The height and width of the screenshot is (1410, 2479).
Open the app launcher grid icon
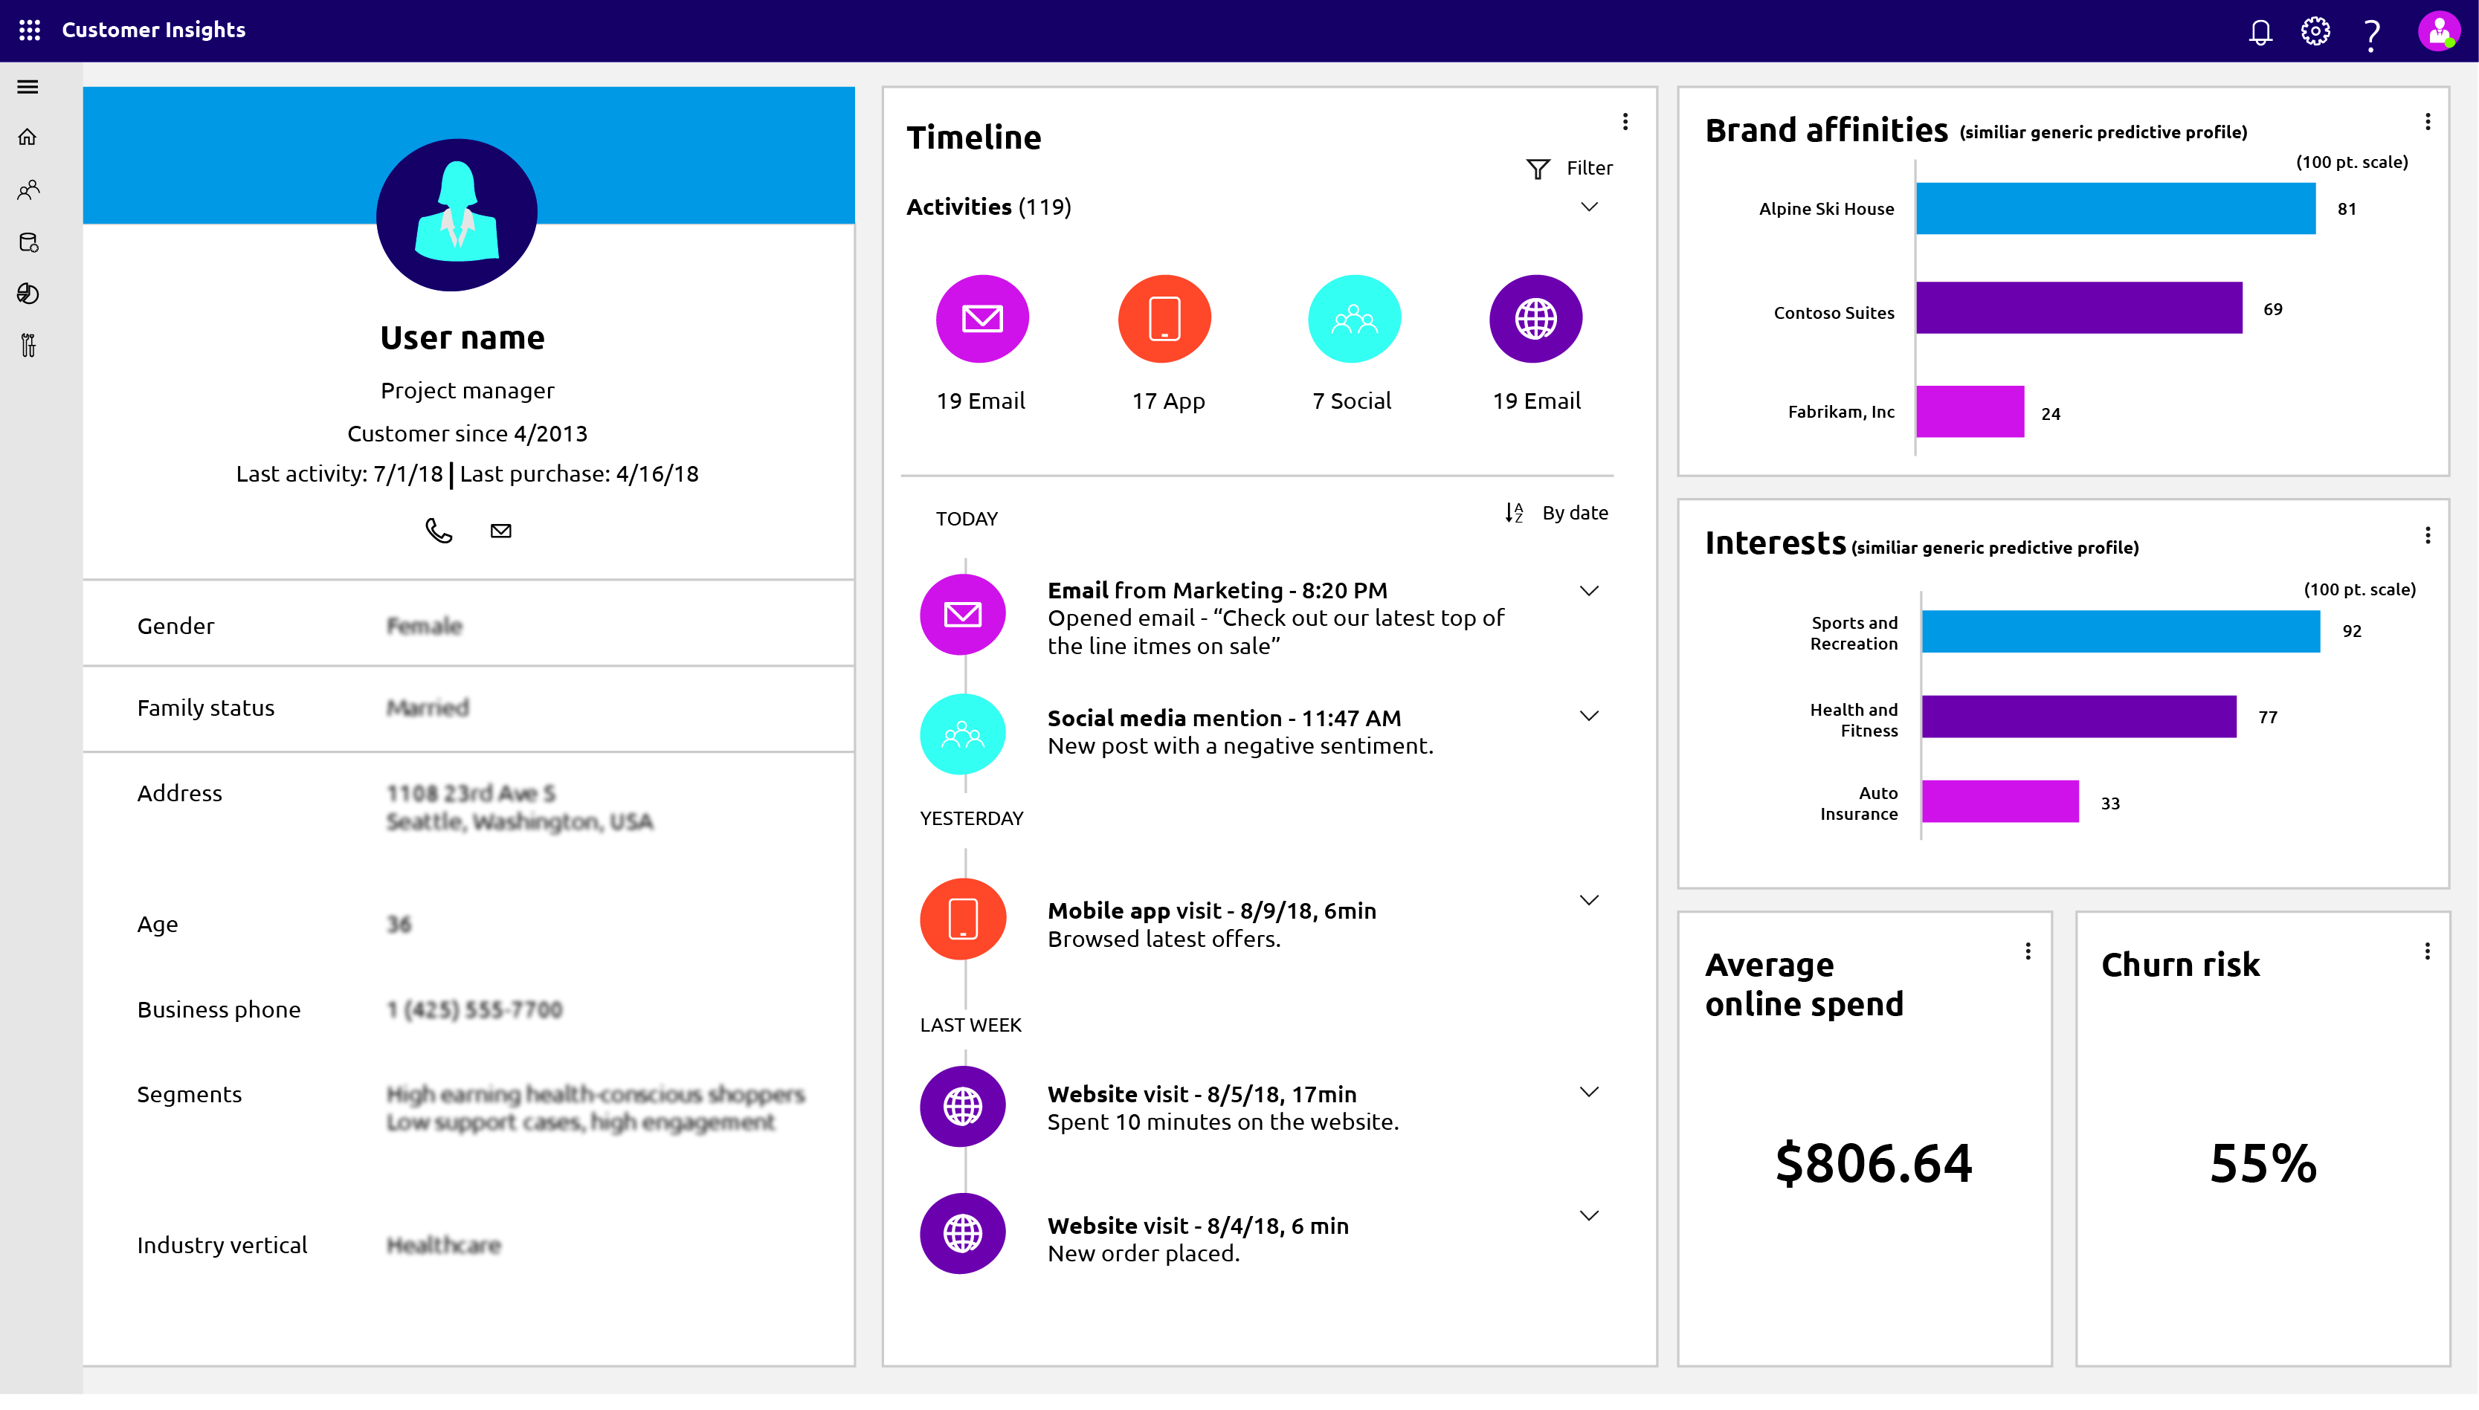pos(30,30)
